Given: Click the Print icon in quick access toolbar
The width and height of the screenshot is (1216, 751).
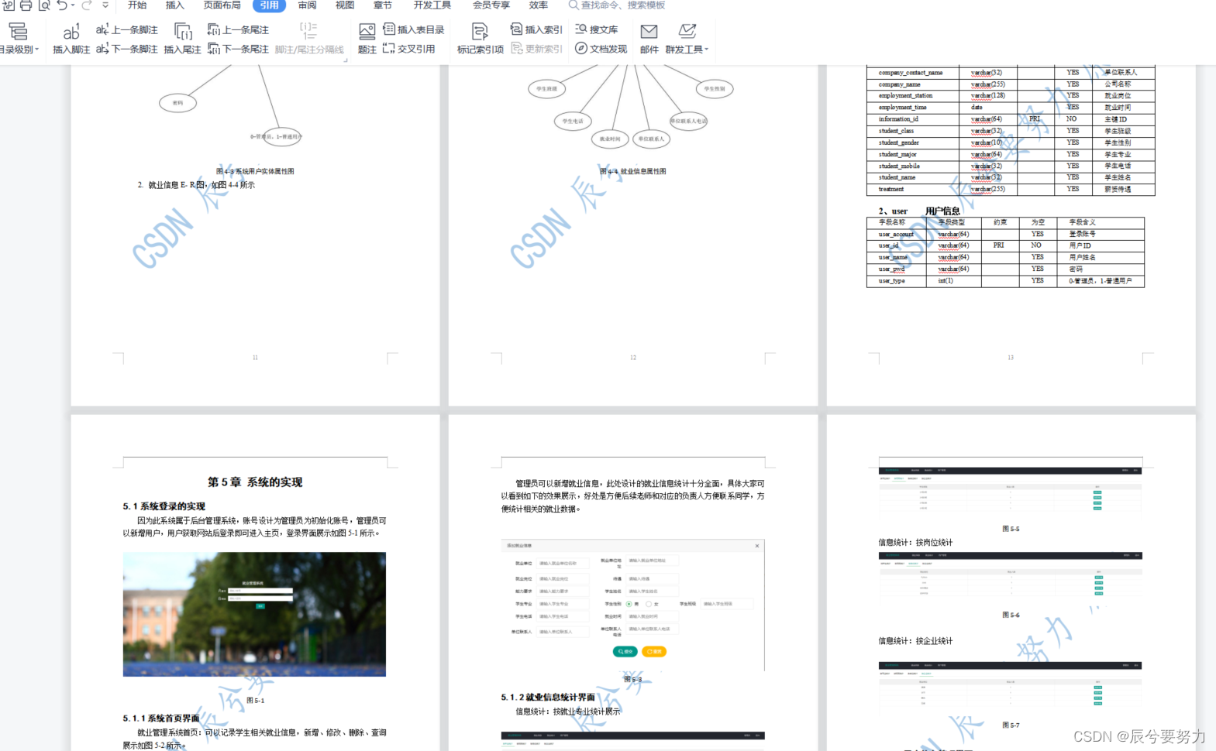Looking at the screenshot, I should (x=26, y=5).
